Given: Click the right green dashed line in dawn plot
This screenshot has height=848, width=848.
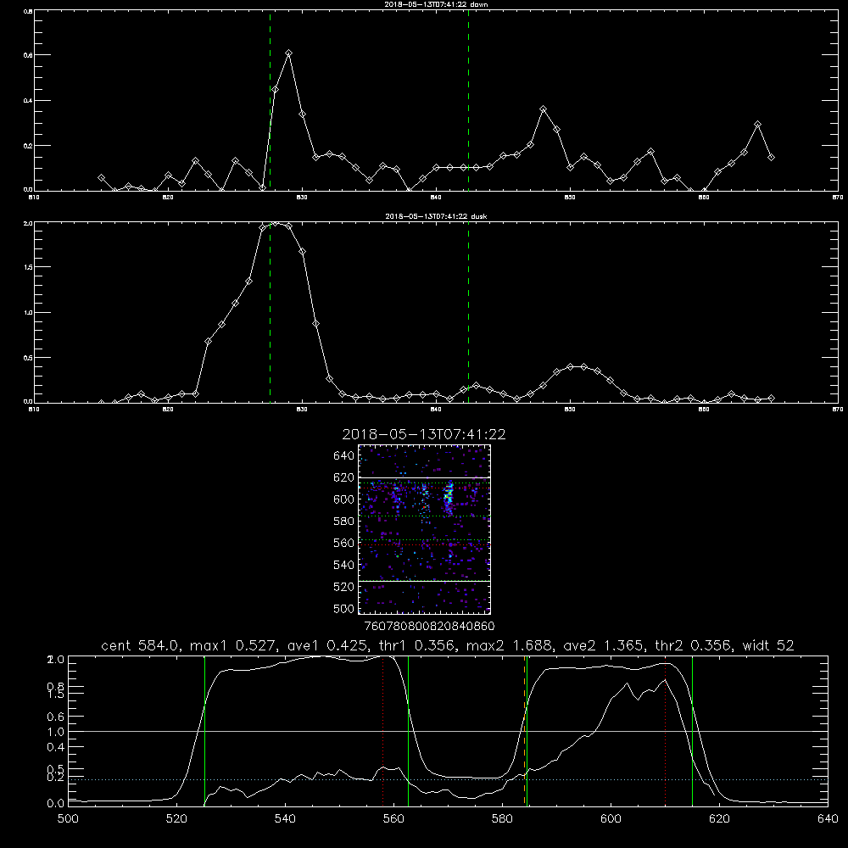Looking at the screenshot, I should [468, 101].
